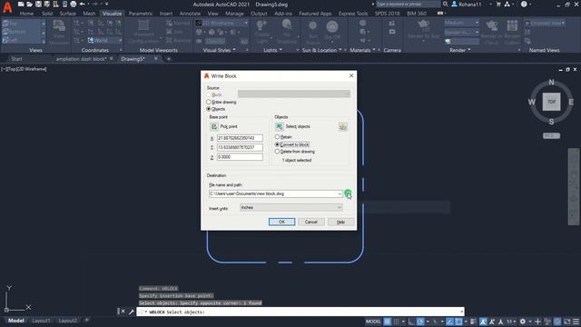Click the Pick point button in Write Block
The height and width of the screenshot is (327, 581).
214,126
